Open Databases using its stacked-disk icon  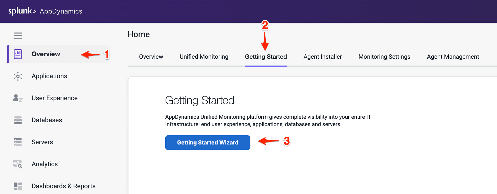[x=17, y=120]
